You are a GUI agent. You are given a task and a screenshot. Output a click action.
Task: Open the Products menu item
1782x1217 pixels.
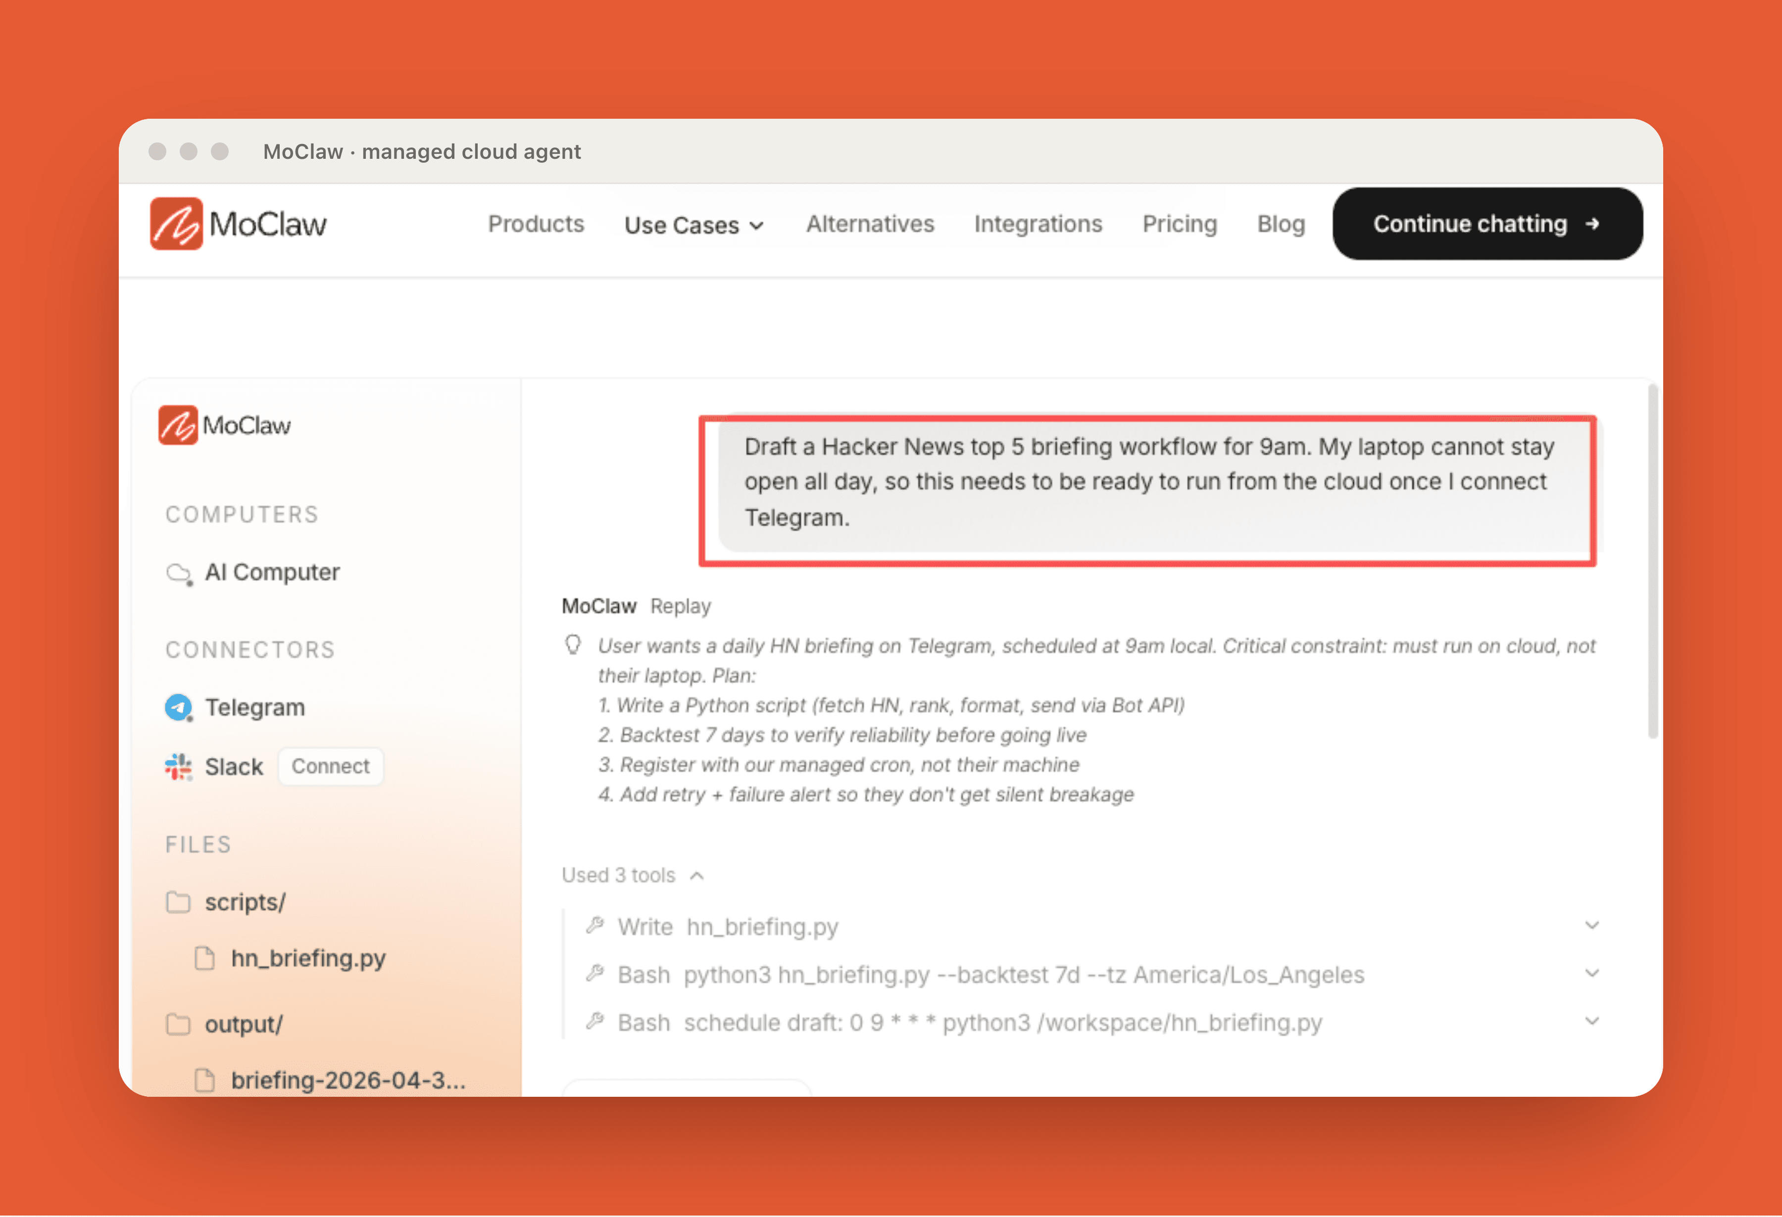536,224
